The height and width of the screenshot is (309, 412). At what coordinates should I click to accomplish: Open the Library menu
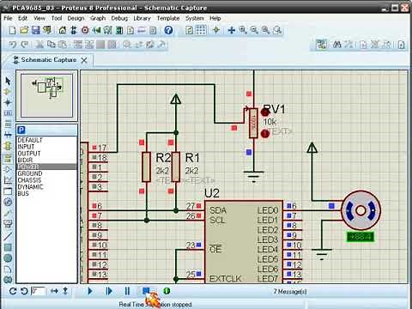(x=142, y=18)
